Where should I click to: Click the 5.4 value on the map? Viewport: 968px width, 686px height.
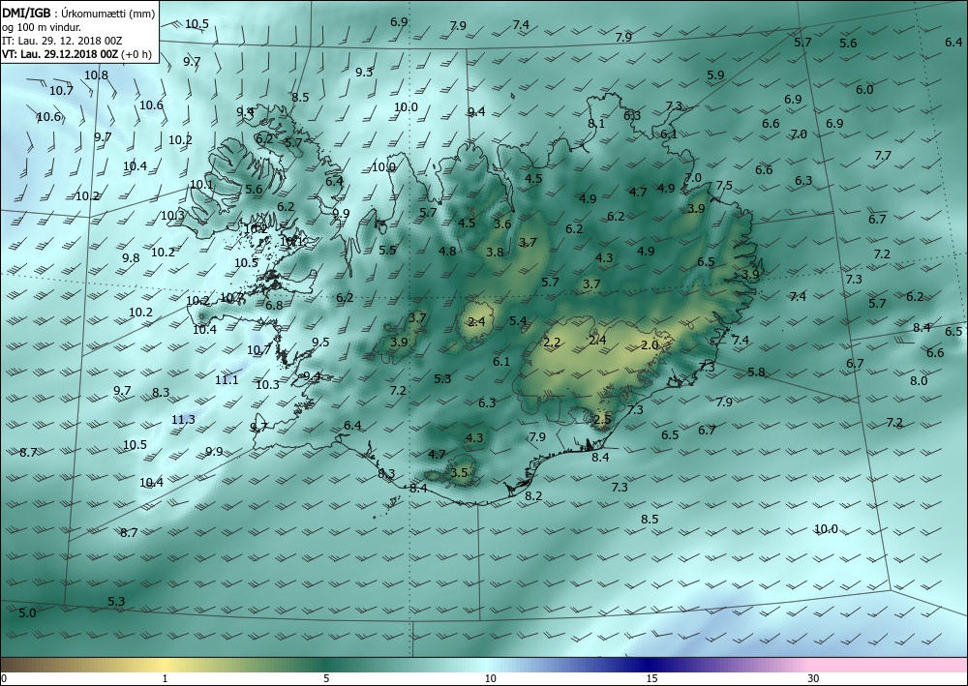[519, 321]
